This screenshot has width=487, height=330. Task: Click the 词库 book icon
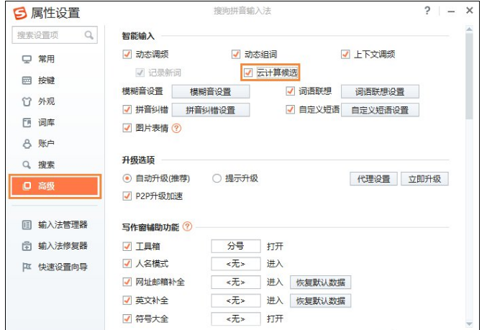[x=27, y=123]
